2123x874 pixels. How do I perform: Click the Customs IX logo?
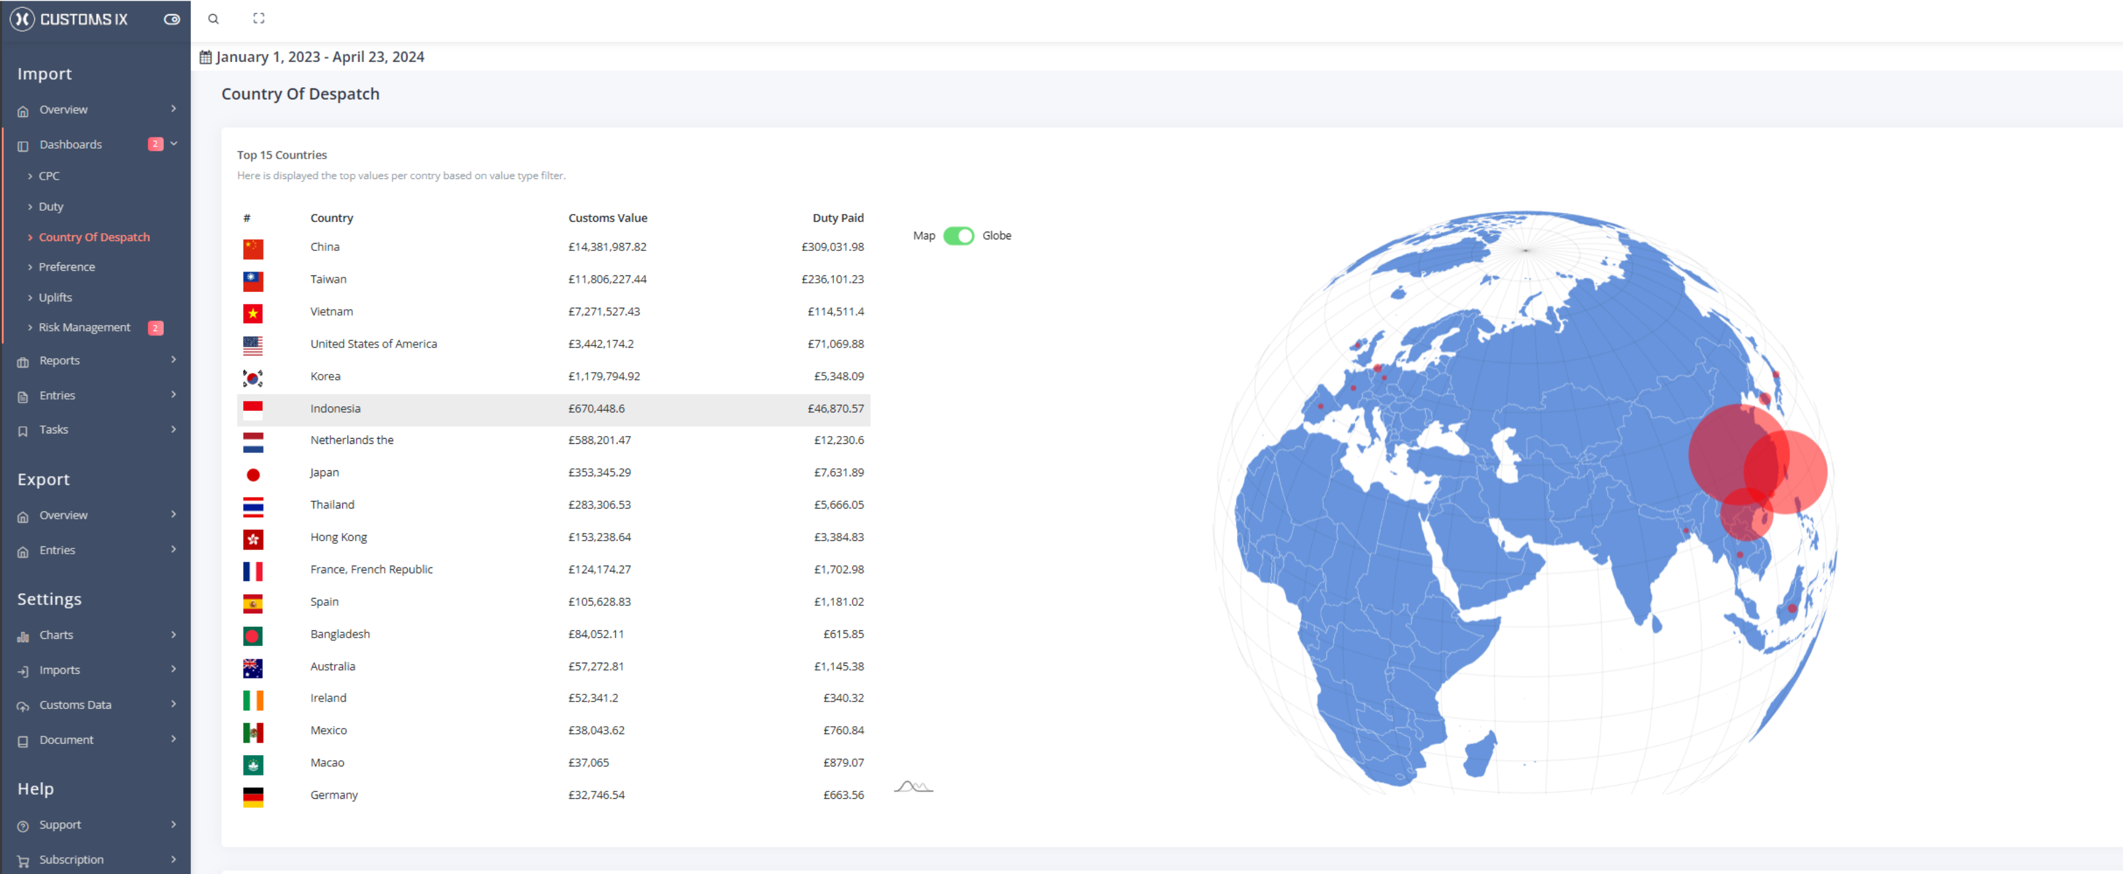pos(71,19)
